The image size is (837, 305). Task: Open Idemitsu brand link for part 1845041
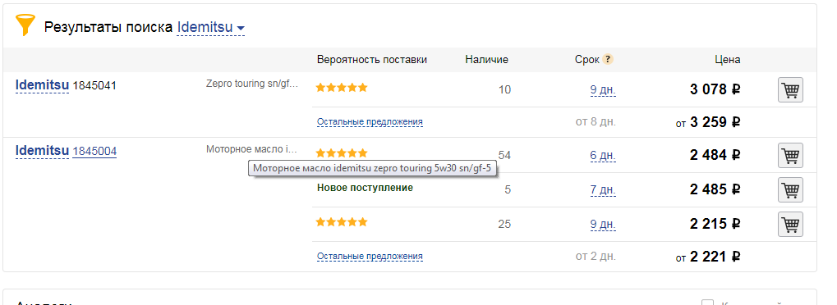pyautogui.click(x=42, y=84)
